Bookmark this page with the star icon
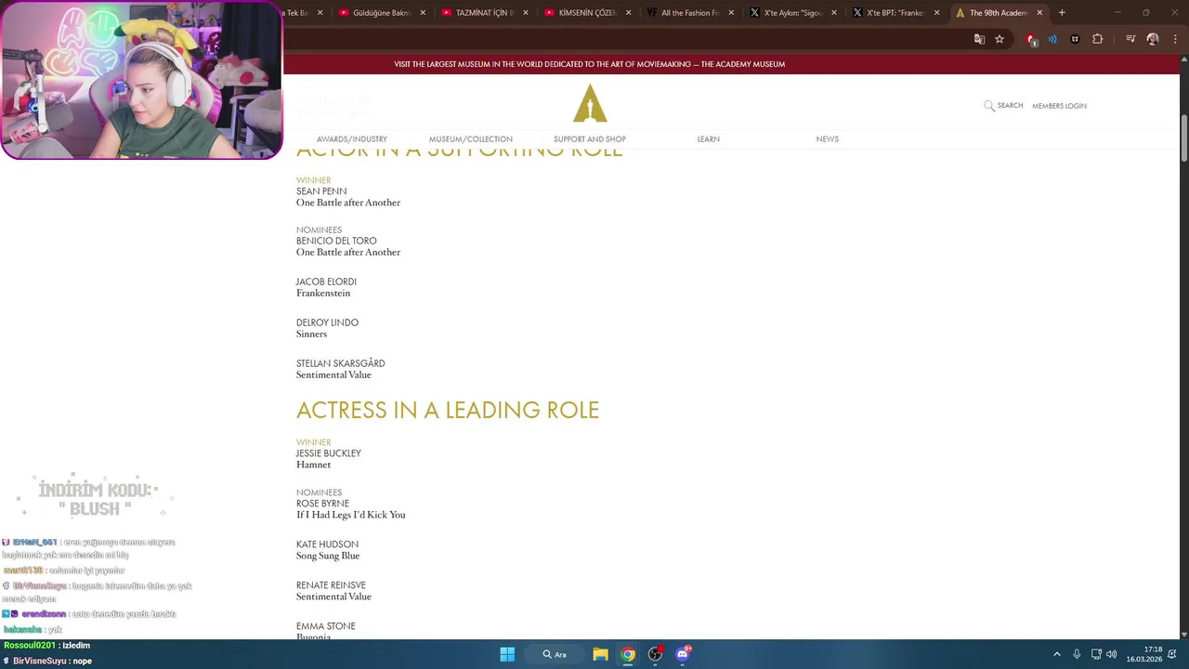Screen dimensions: 1189x669 pos(1000,39)
